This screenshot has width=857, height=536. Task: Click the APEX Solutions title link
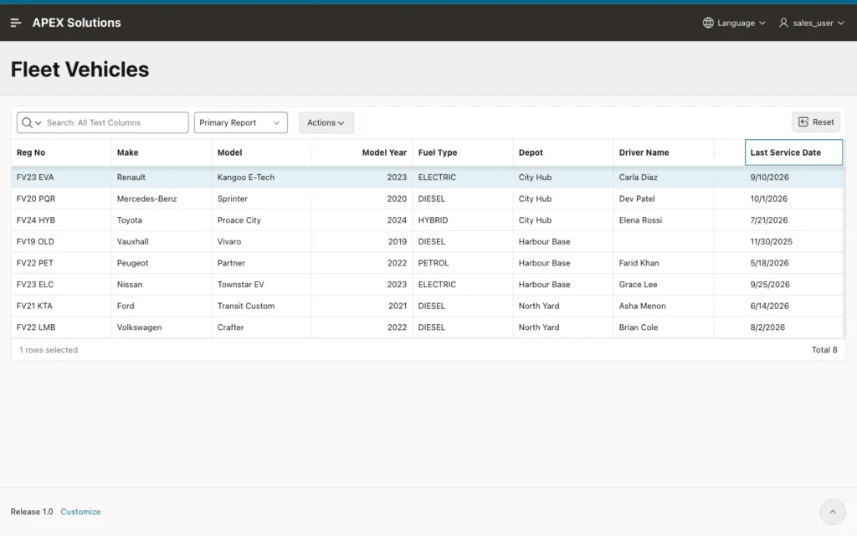tap(76, 23)
